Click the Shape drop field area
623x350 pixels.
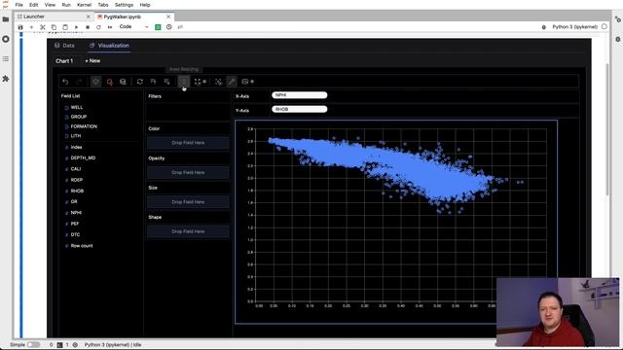pyautogui.click(x=188, y=231)
